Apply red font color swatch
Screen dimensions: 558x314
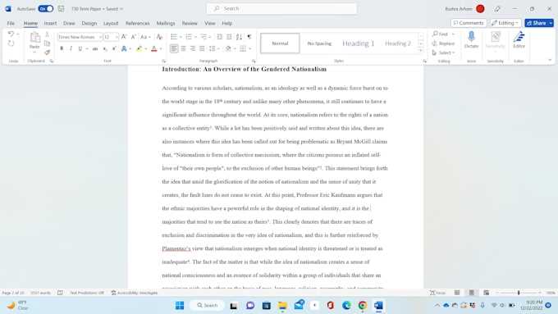(154, 48)
